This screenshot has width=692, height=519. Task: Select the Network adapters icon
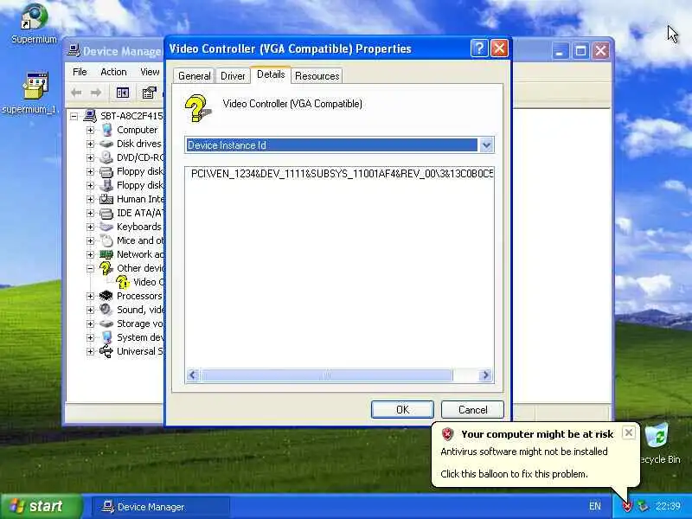coord(106,254)
